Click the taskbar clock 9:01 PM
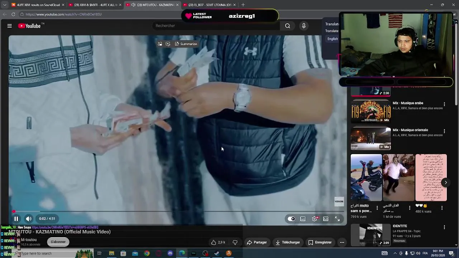Viewport: 459px width, 258px height. click(438, 253)
